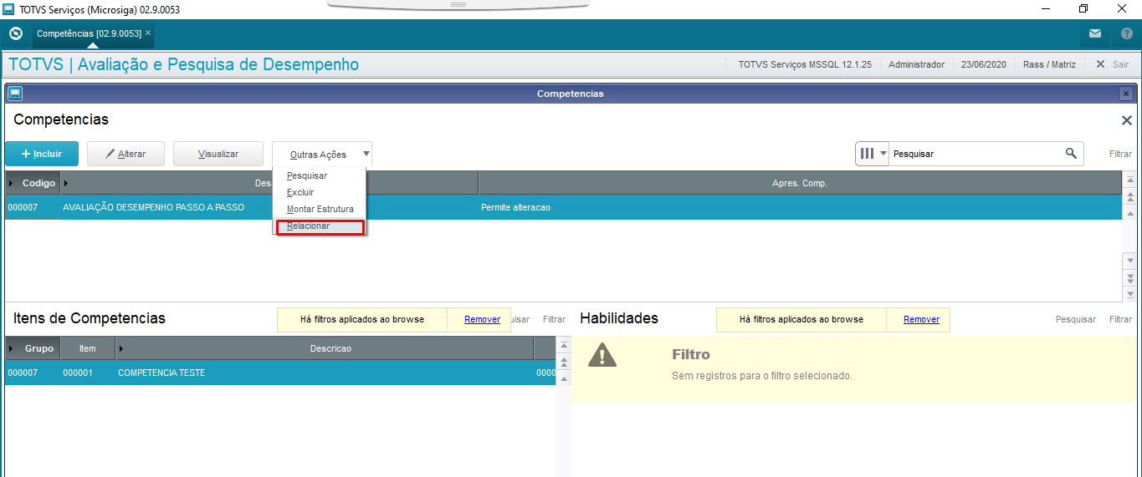Click the Alterar button
The width and height of the screenshot is (1142, 477).
pos(125,154)
